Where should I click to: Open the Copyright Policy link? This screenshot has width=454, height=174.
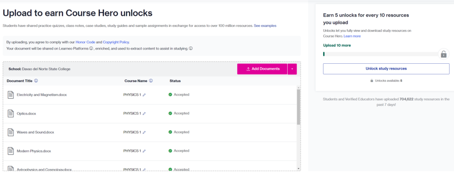pos(116,42)
